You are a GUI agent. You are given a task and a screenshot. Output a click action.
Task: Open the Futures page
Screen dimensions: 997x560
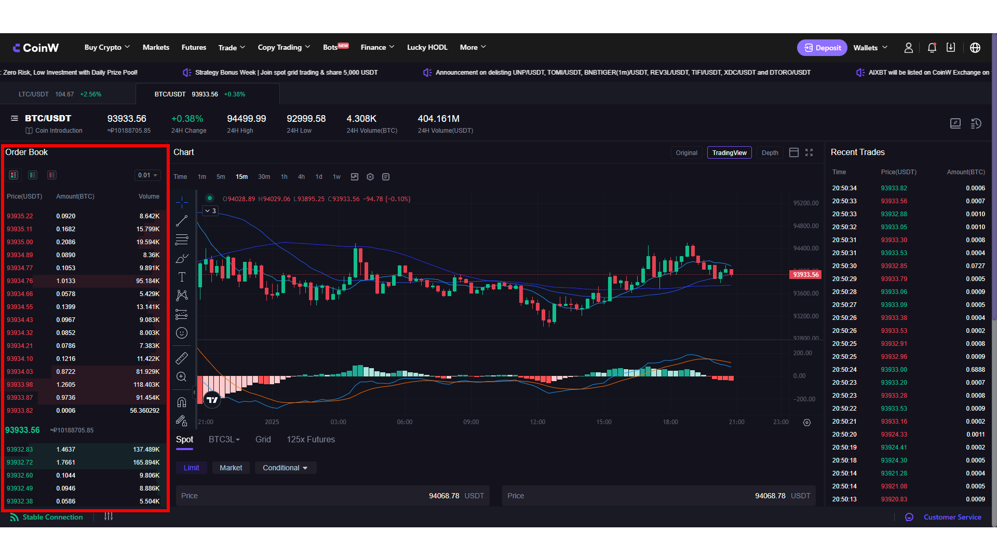[x=194, y=47]
